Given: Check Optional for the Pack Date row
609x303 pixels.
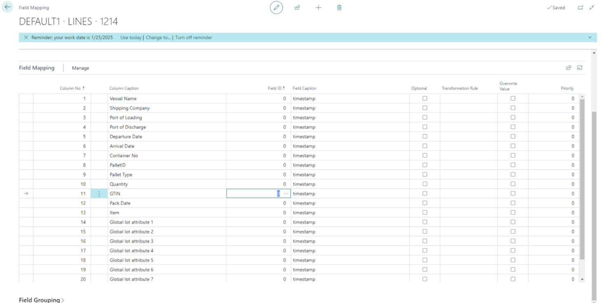Looking at the screenshot, I should point(425,203).
